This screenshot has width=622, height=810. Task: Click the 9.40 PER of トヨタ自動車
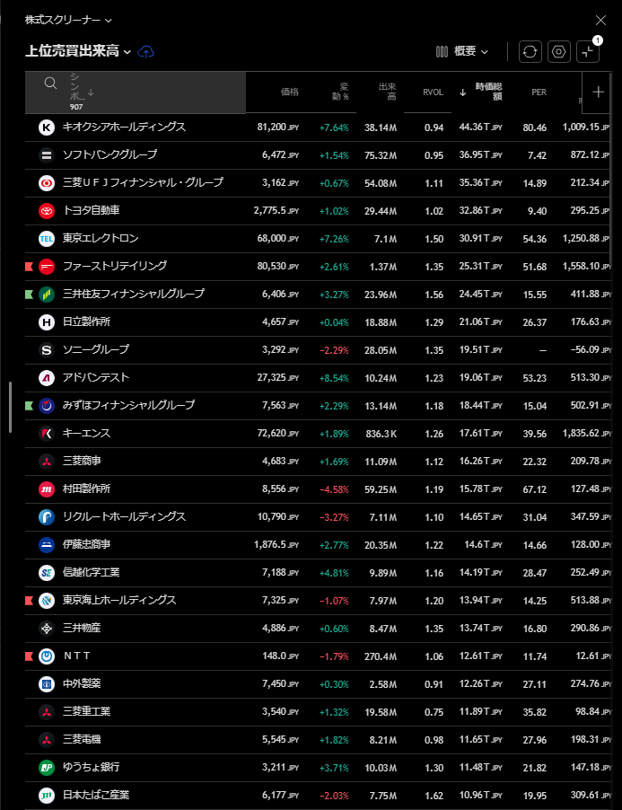(537, 211)
